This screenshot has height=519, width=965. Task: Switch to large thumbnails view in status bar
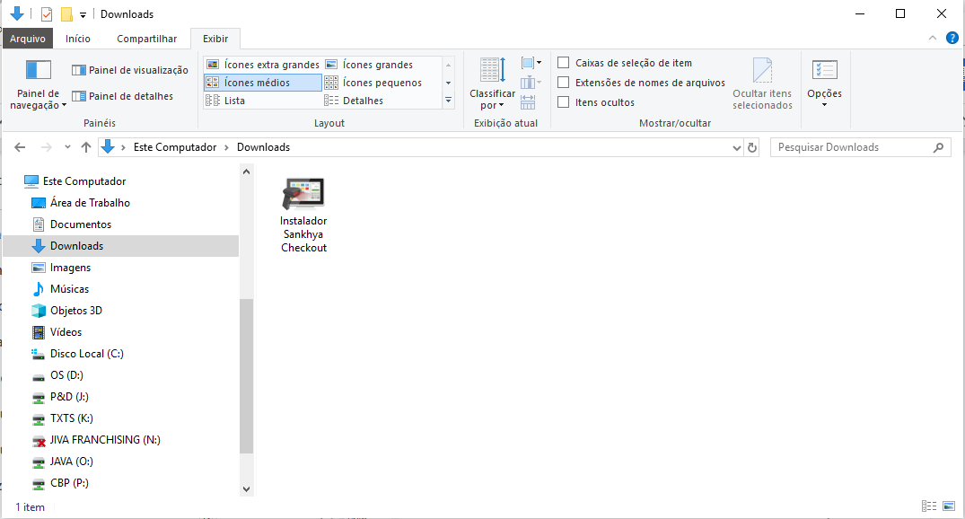click(x=948, y=506)
